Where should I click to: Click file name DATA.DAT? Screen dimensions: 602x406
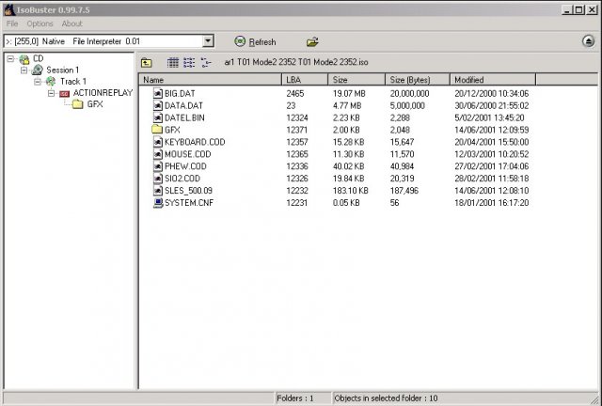183,105
